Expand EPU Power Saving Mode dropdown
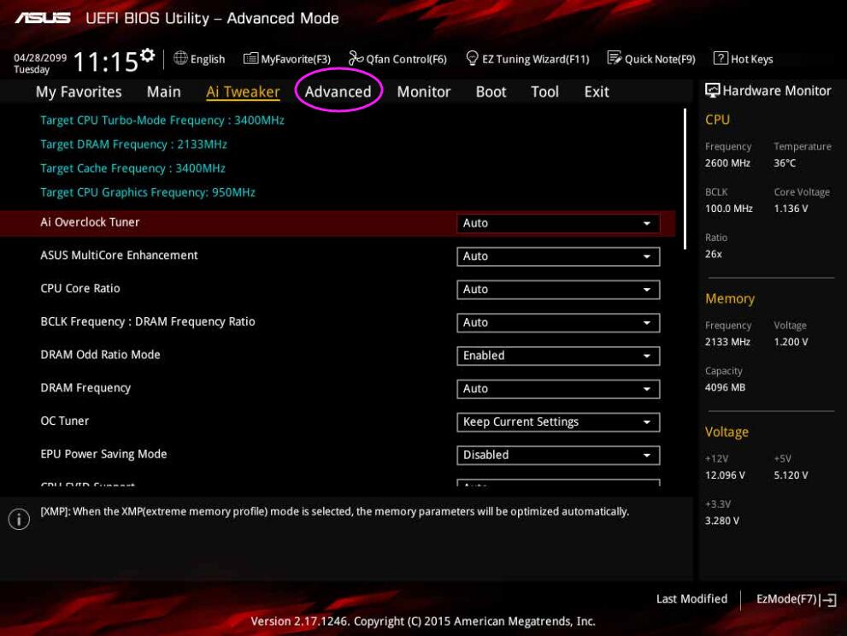Image resolution: width=847 pixels, height=636 pixels. [558, 455]
